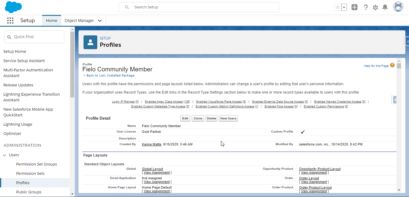
Task: Open Enabled Visualforce Page Access link
Action: (219, 102)
